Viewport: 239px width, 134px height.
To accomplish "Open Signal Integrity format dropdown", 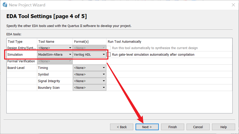I will [89, 81].
